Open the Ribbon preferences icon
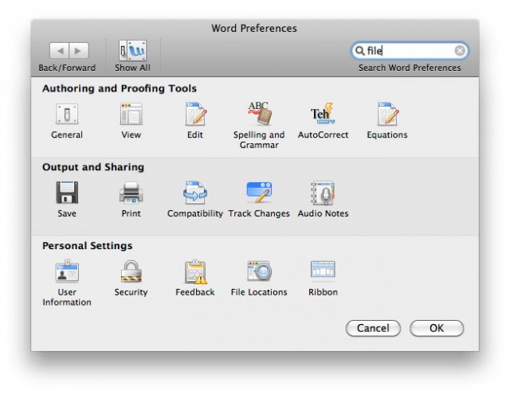The height and width of the screenshot is (394, 510). coord(323,270)
